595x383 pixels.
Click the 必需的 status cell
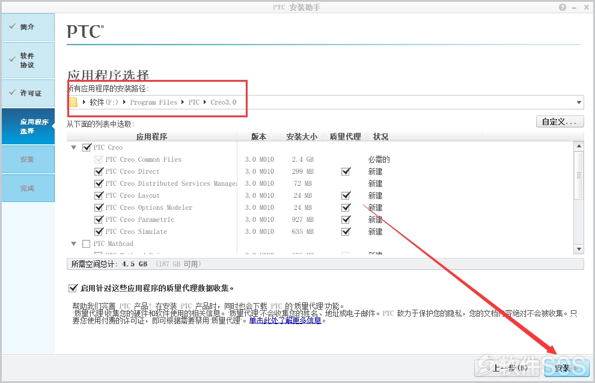point(379,159)
